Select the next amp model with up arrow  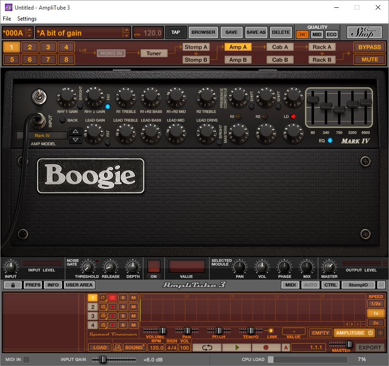pos(75,131)
